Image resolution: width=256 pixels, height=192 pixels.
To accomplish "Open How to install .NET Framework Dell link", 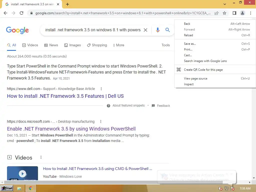I will click(x=65, y=96).
